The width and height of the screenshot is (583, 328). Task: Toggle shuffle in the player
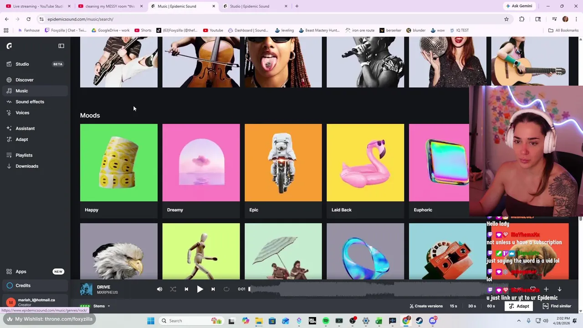pos(173,289)
